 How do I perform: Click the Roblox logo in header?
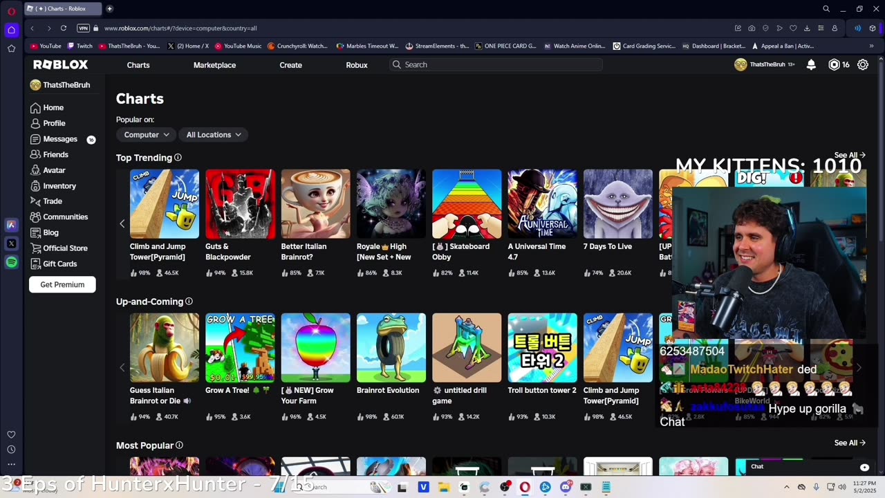point(61,64)
